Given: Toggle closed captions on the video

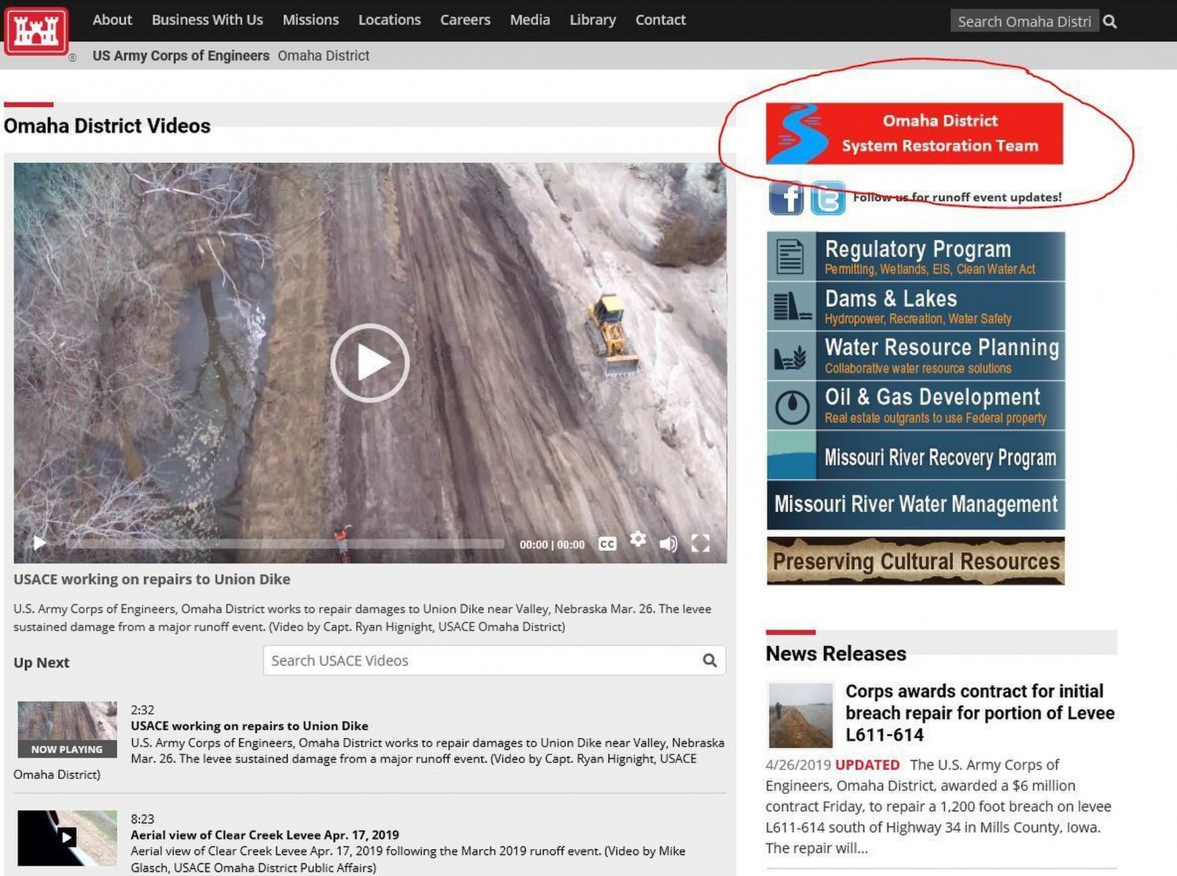Looking at the screenshot, I should [x=607, y=544].
